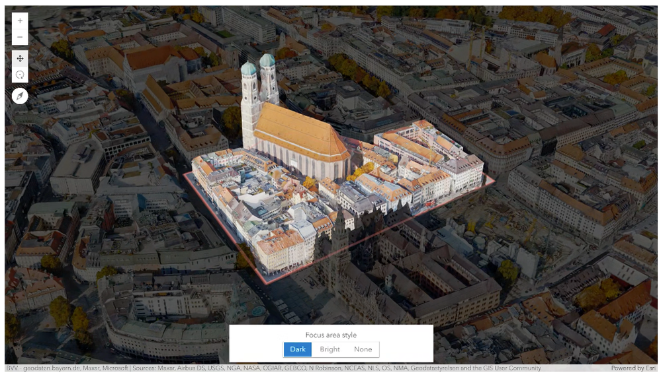The height and width of the screenshot is (375, 661).
Task: Open the Powered by Esri link
Action: (634, 368)
